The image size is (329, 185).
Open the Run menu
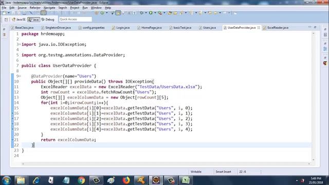[x=85, y=8]
